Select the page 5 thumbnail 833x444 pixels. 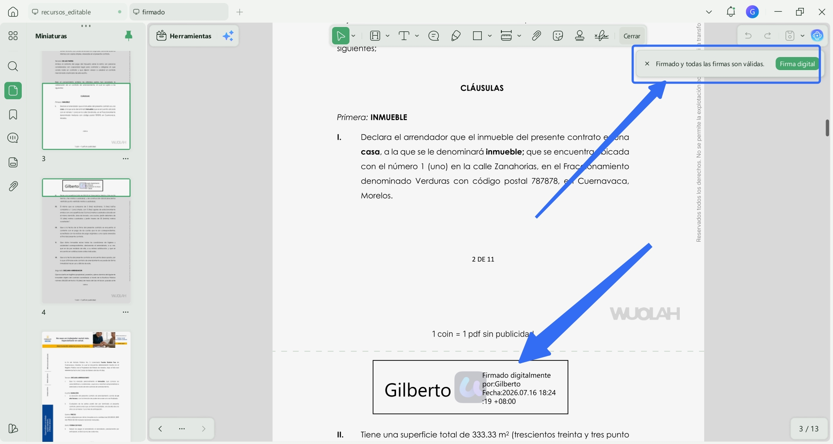click(x=86, y=387)
